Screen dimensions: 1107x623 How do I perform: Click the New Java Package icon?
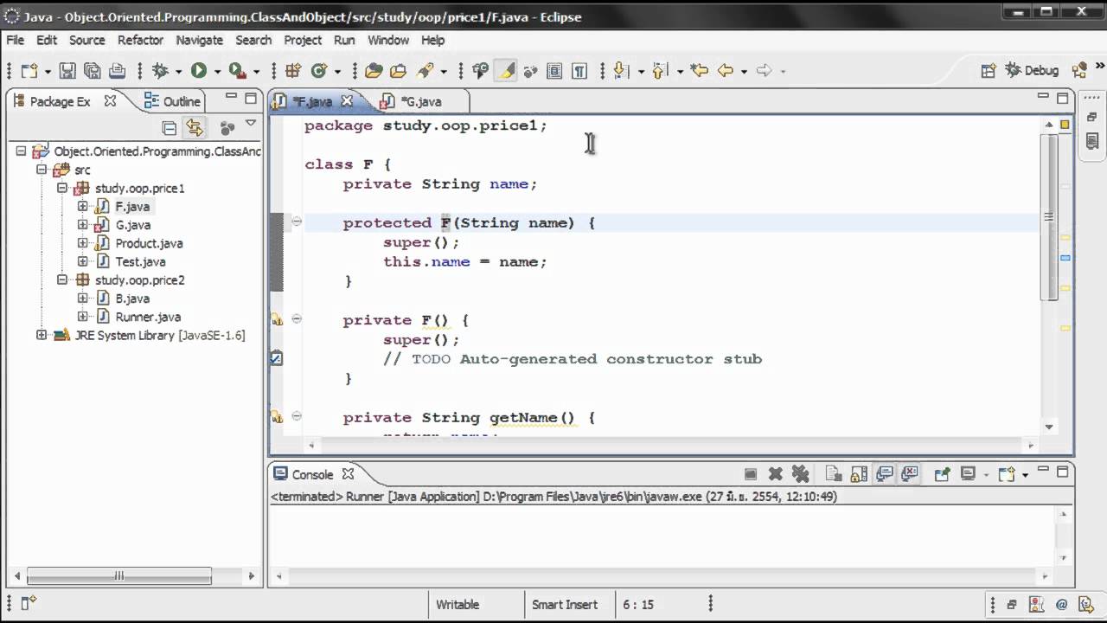tap(292, 71)
